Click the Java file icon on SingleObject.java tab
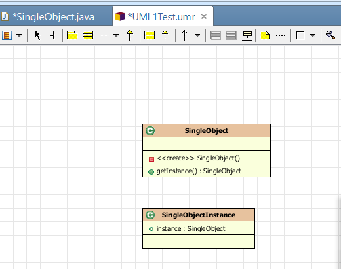 pos(5,16)
